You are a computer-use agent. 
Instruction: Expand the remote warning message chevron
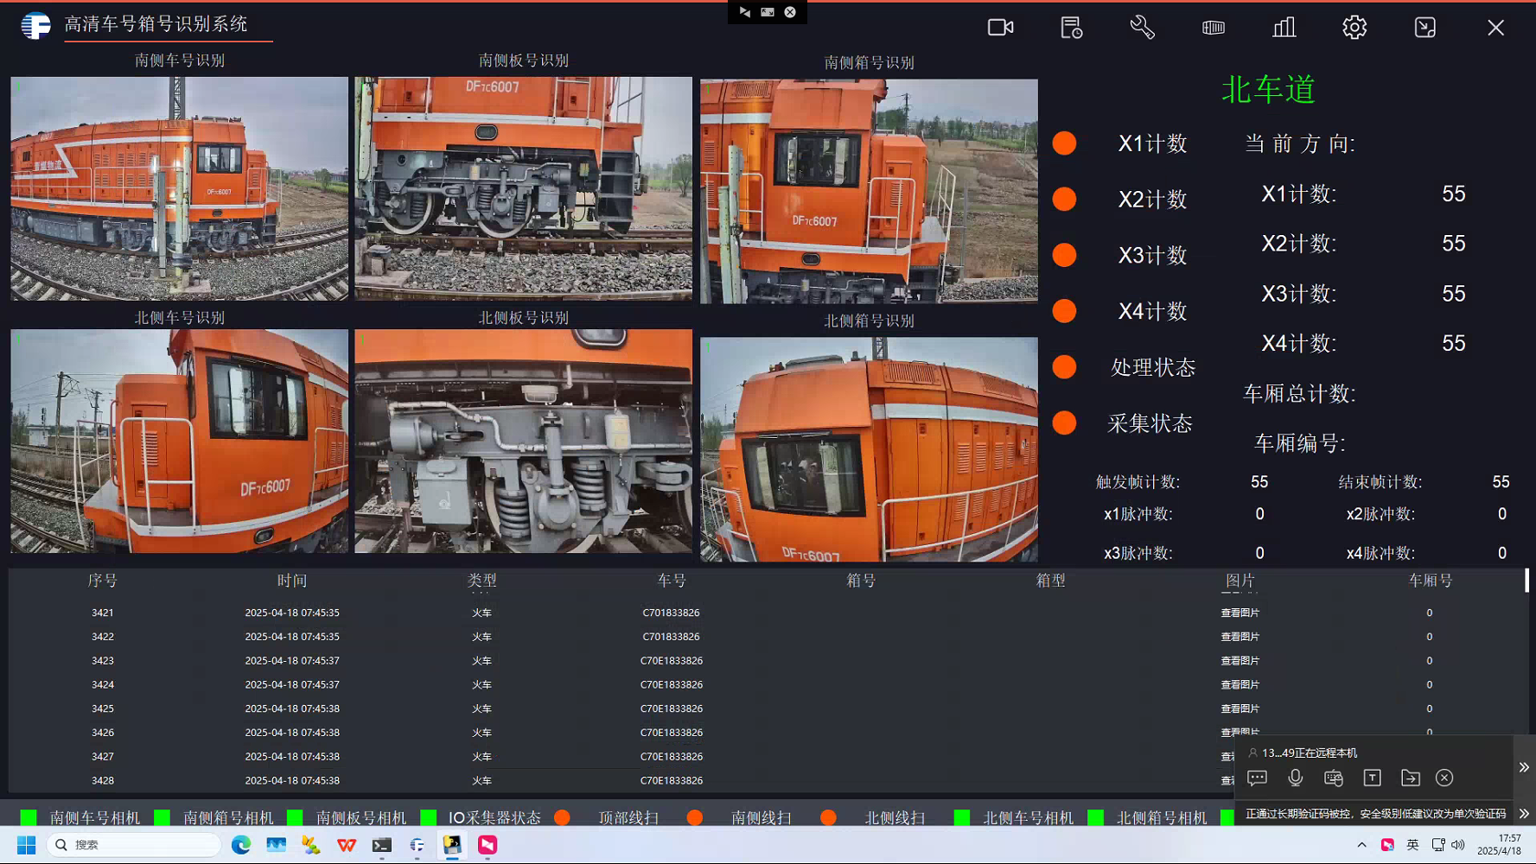click(x=1524, y=814)
